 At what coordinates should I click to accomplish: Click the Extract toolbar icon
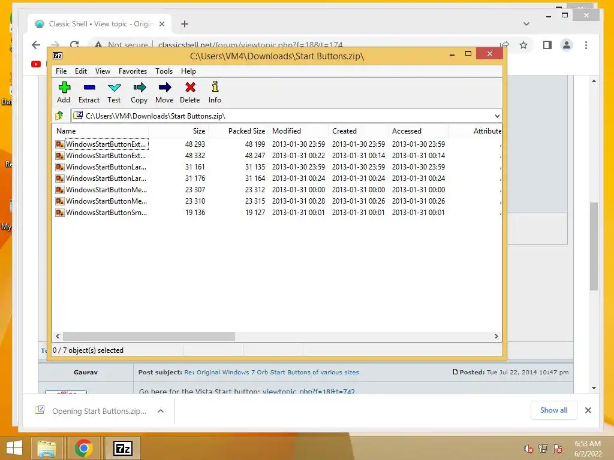coord(89,92)
